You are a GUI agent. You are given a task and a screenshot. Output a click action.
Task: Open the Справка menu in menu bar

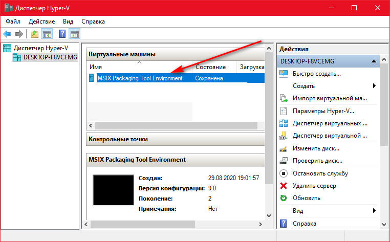coord(93,21)
